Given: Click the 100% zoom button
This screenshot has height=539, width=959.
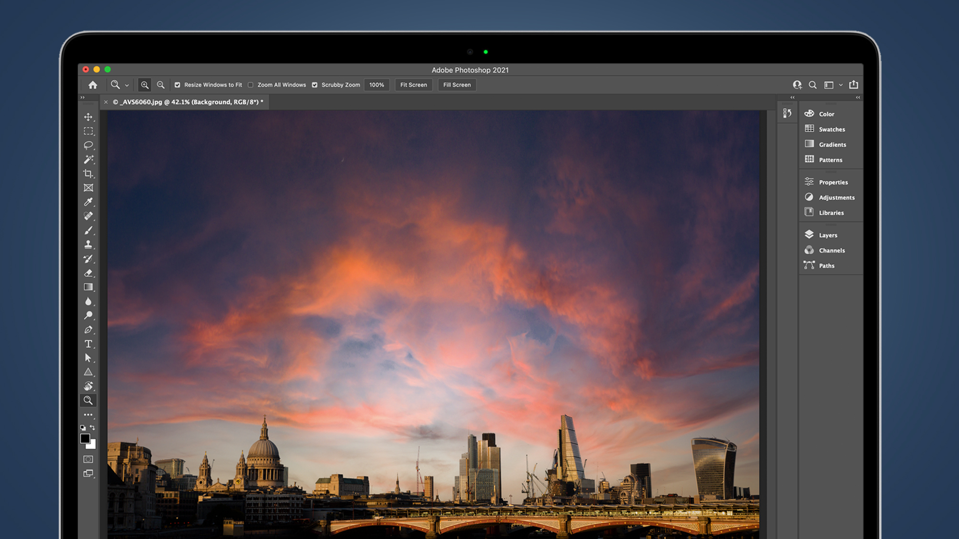Looking at the screenshot, I should click(376, 85).
